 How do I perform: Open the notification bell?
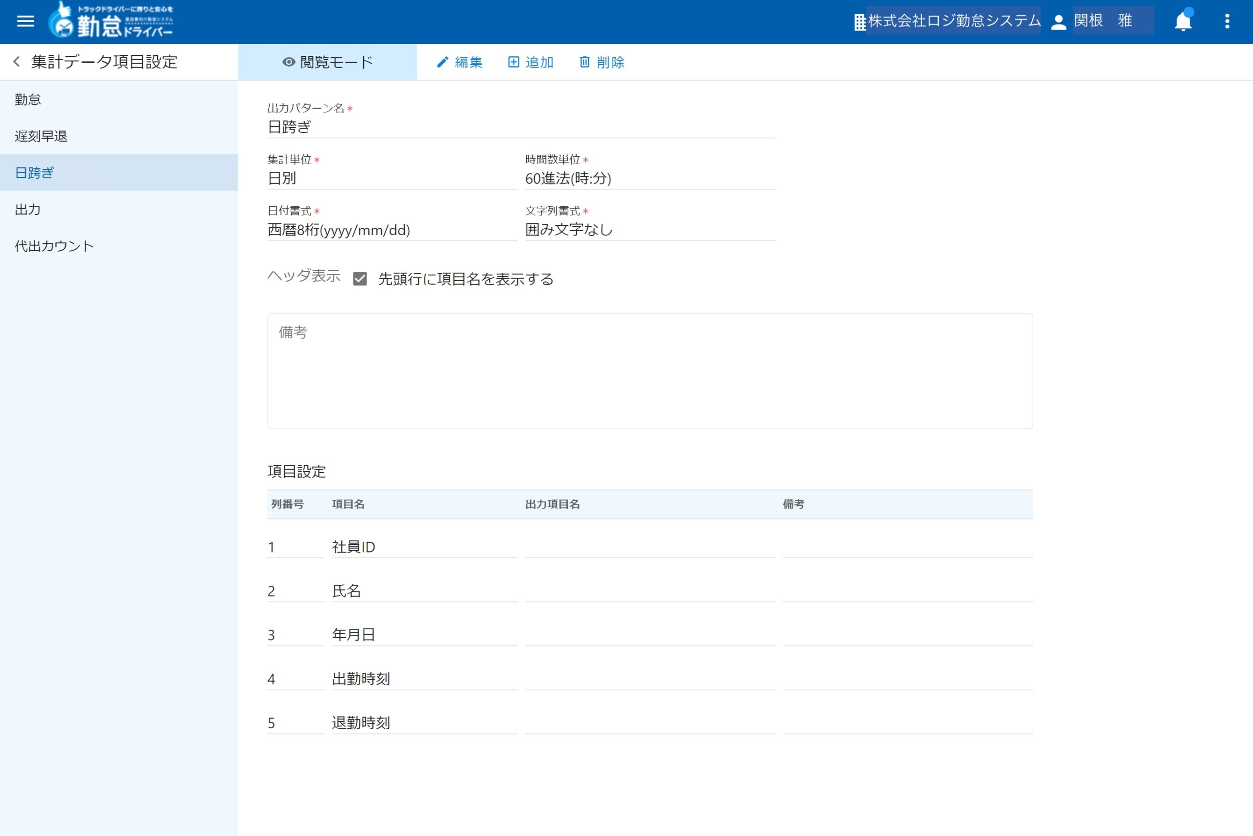(1183, 21)
